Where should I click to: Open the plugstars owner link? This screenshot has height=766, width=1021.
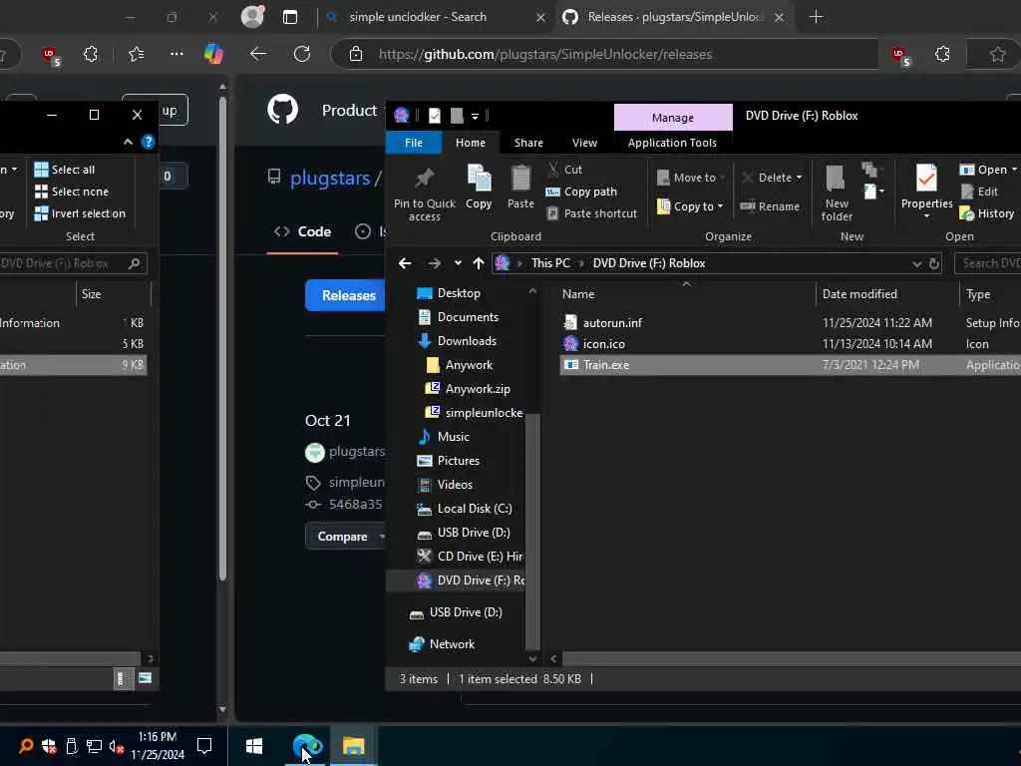click(330, 178)
